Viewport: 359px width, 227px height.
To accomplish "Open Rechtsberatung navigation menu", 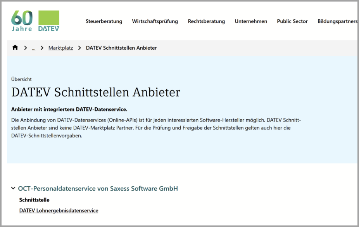I will [x=206, y=21].
